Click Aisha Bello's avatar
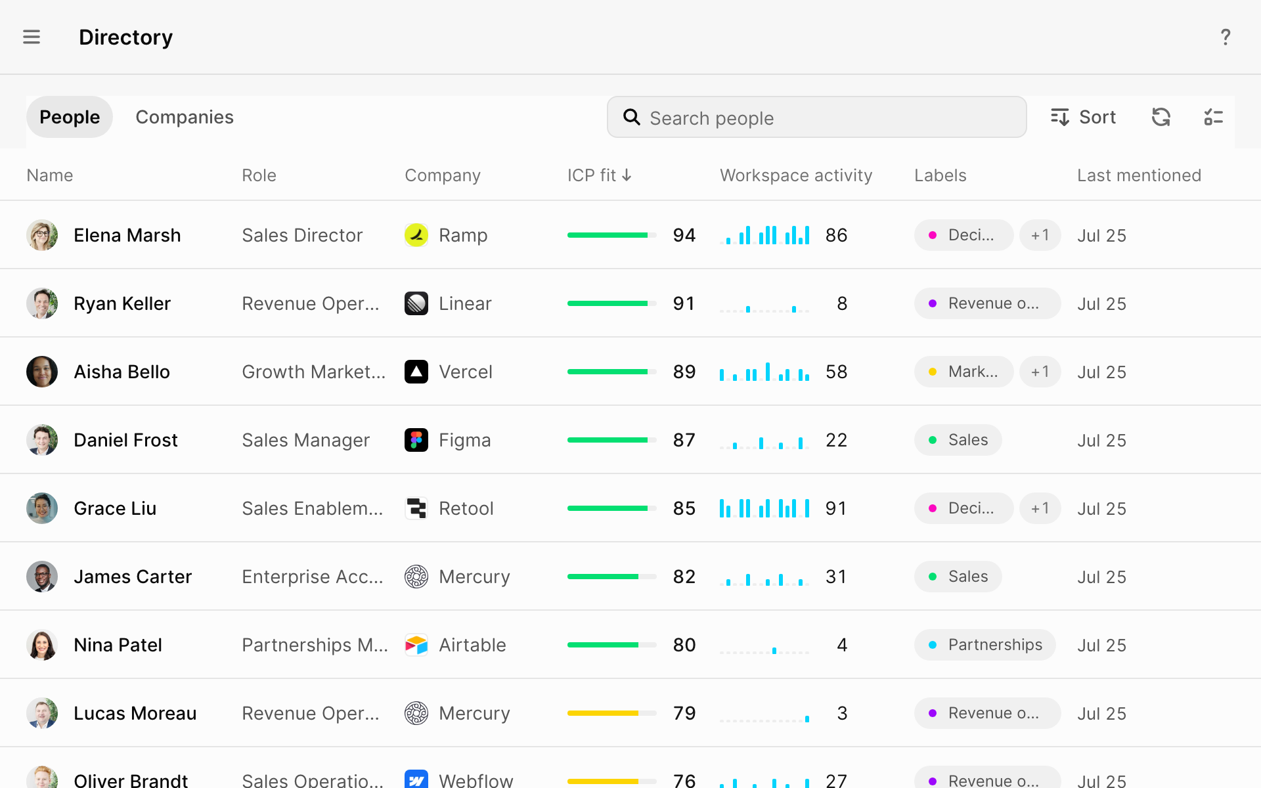The width and height of the screenshot is (1261, 788). [42, 372]
